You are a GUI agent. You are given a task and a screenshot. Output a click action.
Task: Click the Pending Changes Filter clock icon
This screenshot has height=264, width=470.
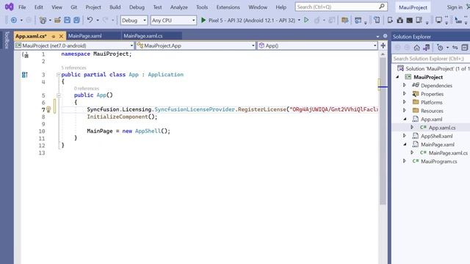440,48
